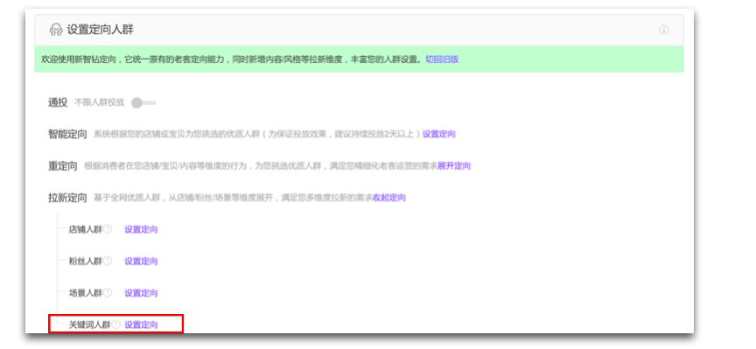Click the info icon in the header
756x349 pixels.
point(664,30)
